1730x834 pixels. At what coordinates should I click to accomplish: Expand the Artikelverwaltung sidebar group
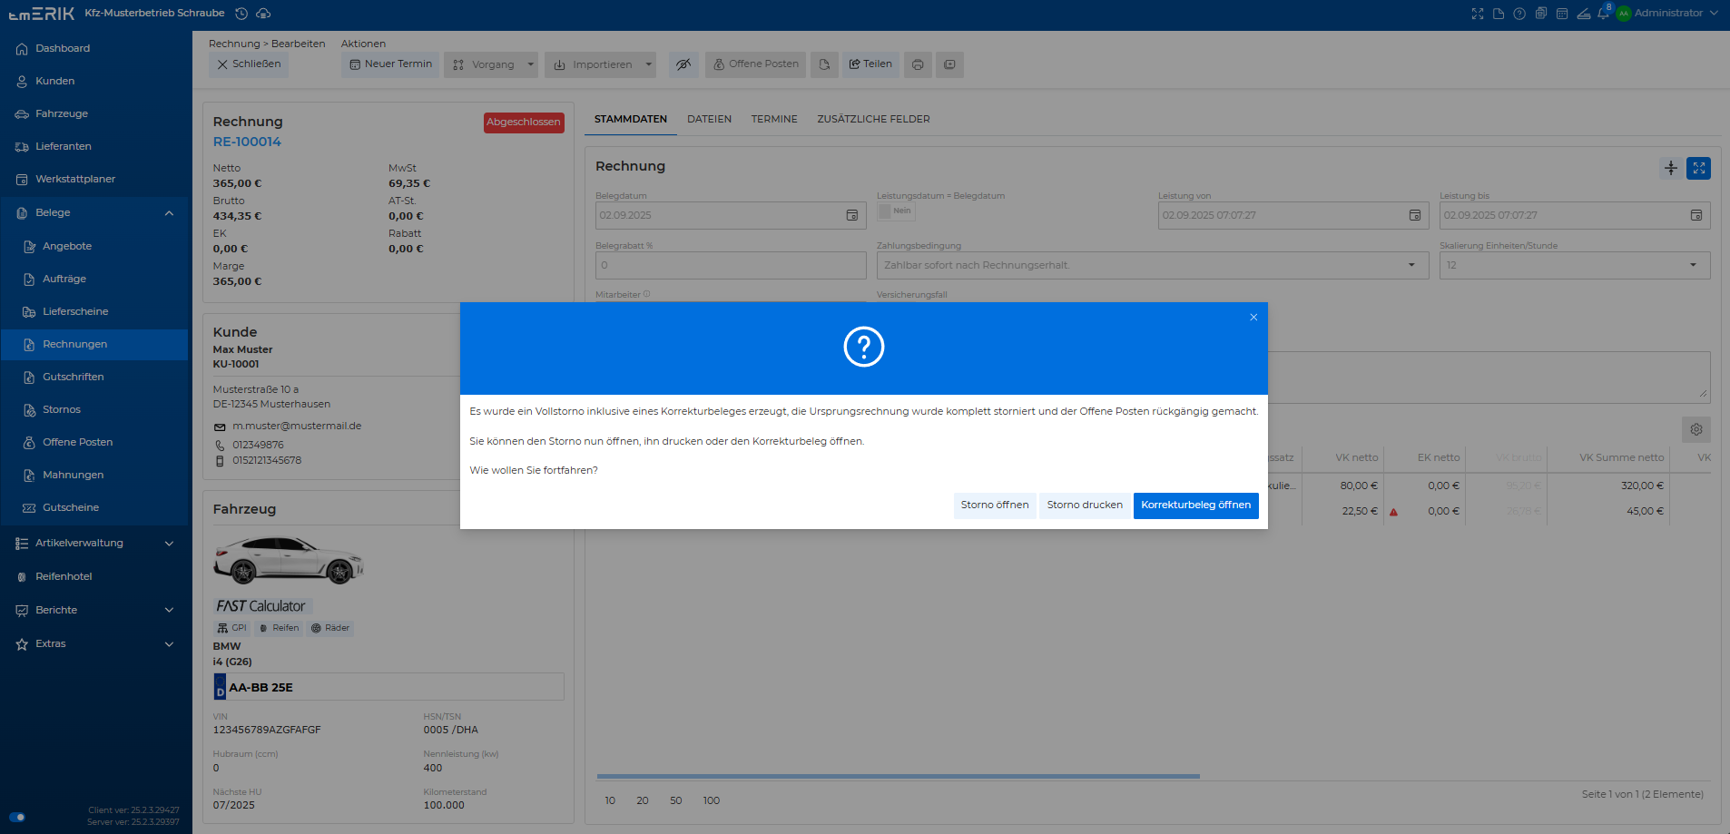click(x=169, y=544)
